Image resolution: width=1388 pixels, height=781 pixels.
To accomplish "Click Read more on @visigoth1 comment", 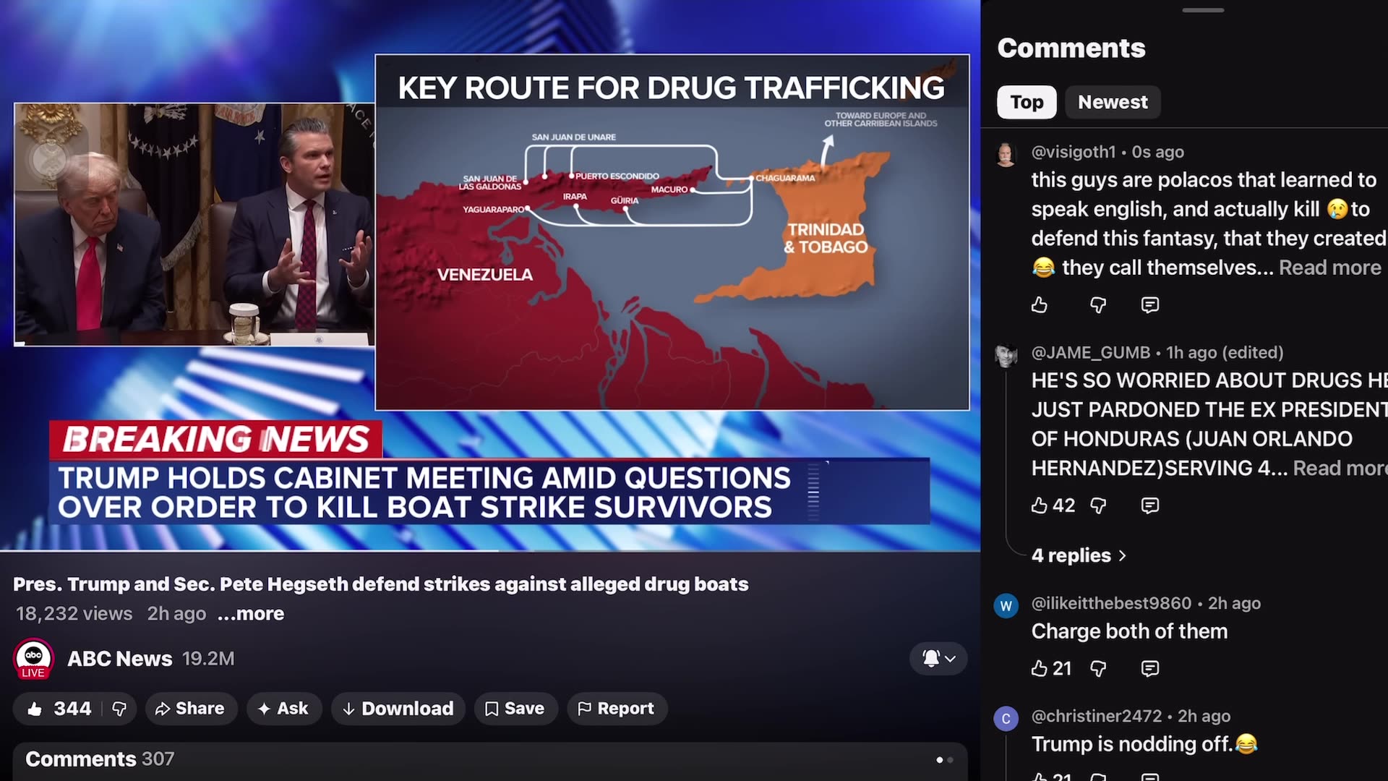I will click(1329, 268).
